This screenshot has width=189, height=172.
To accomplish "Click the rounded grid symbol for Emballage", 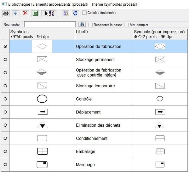I will (43, 151).
